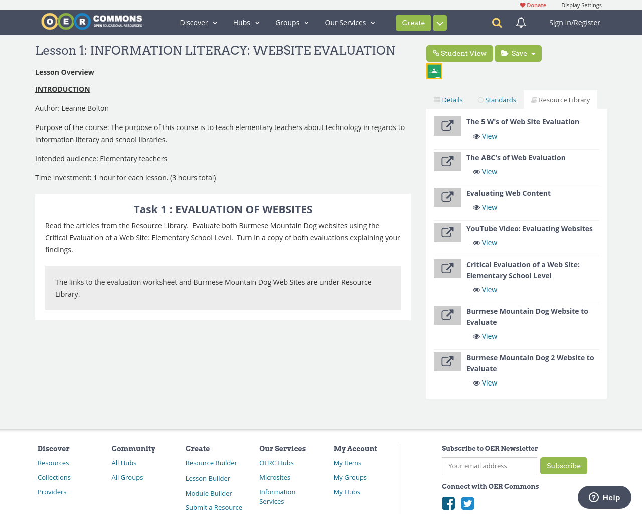
Task: Expand the Create button dropdown
Action: coord(440,23)
